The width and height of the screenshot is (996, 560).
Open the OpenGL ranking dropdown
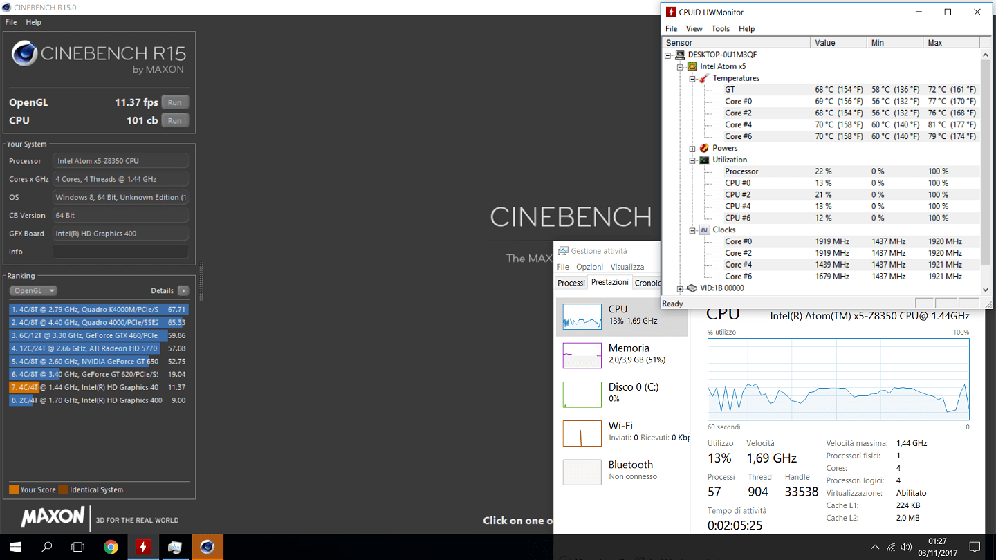(x=33, y=291)
